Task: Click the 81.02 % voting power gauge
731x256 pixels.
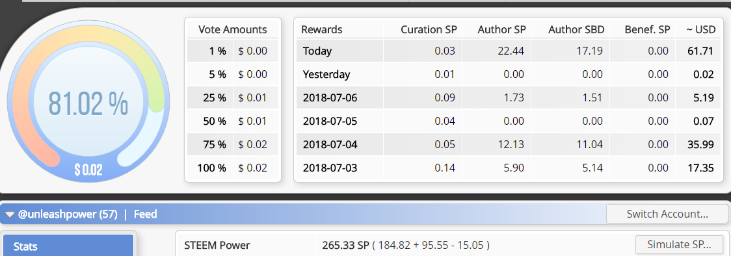Action: [88, 103]
